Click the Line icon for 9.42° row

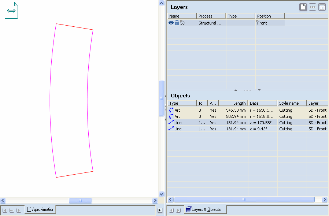pyautogui.click(x=171, y=129)
